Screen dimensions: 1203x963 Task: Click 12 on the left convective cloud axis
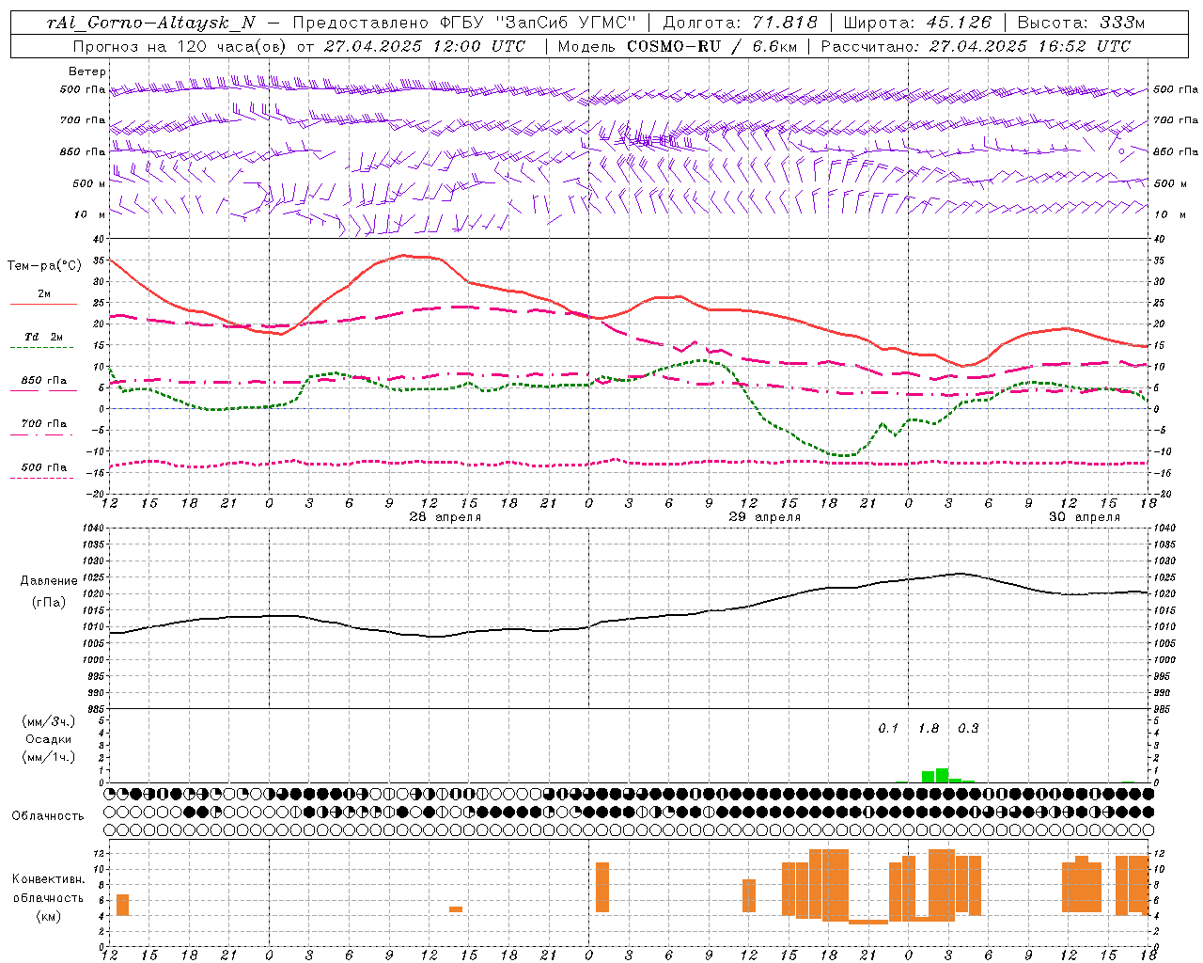(99, 853)
